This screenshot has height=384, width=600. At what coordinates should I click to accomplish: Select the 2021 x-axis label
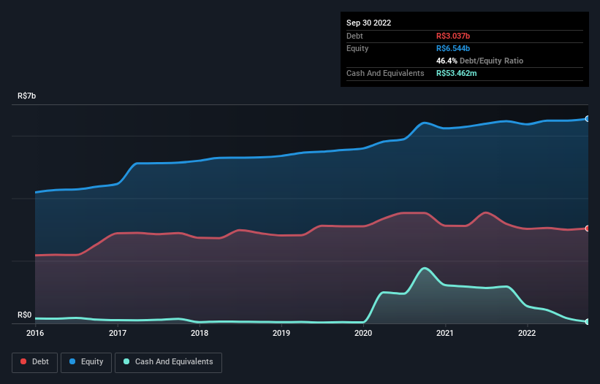[445, 333]
